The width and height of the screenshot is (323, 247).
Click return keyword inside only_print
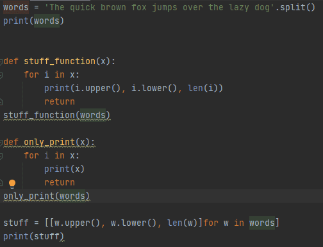[x=60, y=183]
